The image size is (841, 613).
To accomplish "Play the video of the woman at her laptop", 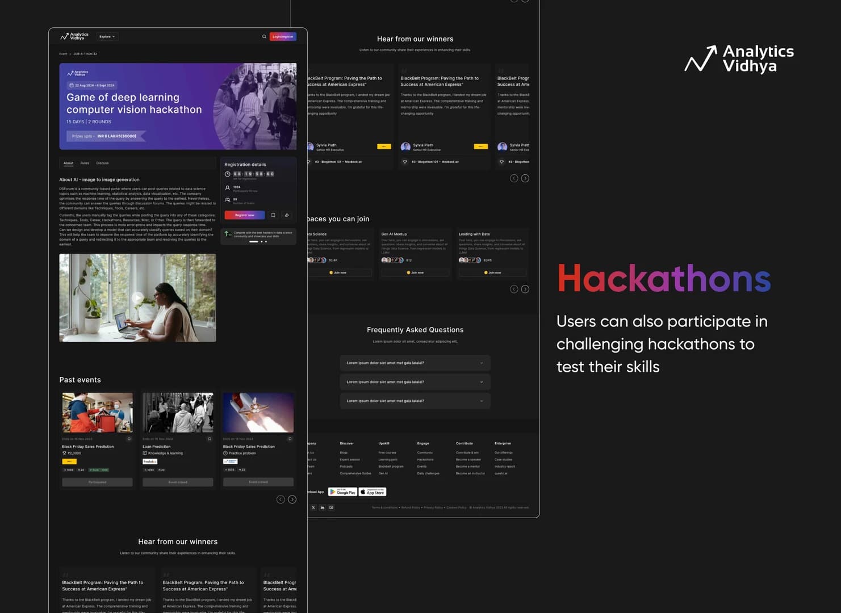I will tap(137, 297).
